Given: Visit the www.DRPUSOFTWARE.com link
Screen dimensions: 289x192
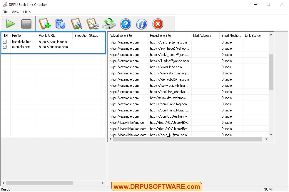Looking at the screenshot, I should click(156, 186).
